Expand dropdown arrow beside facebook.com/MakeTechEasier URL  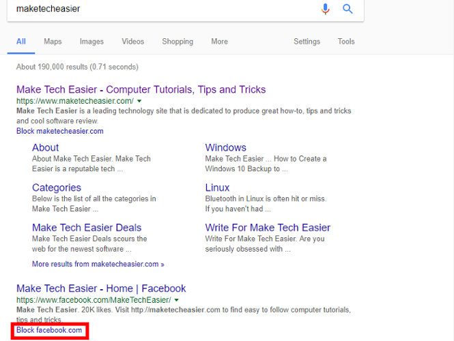tap(177, 300)
